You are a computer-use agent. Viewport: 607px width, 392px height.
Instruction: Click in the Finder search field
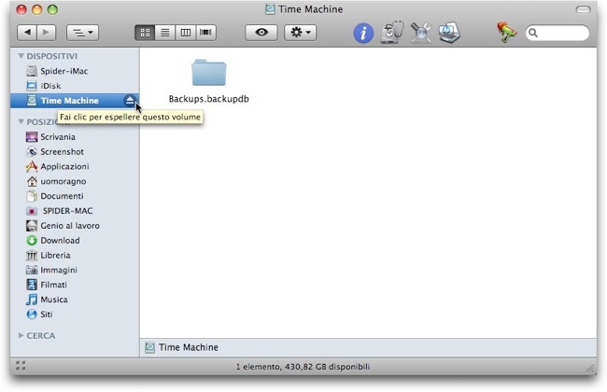[558, 33]
